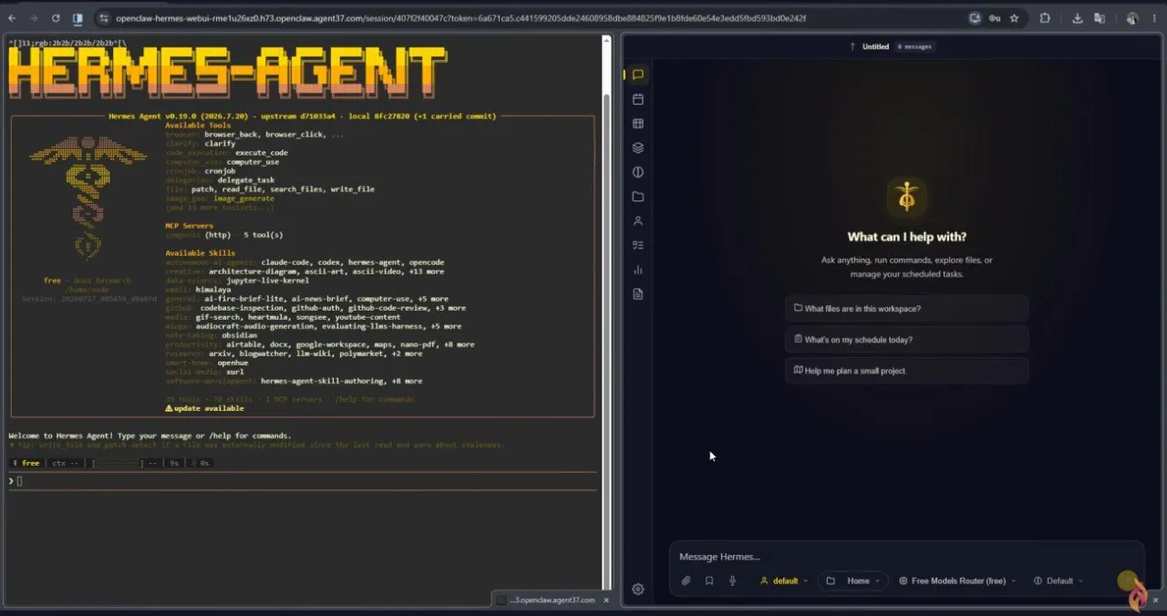Click the up-arrow icon beside Untitled
Screen dimensions: 1167x616
[852, 46]
